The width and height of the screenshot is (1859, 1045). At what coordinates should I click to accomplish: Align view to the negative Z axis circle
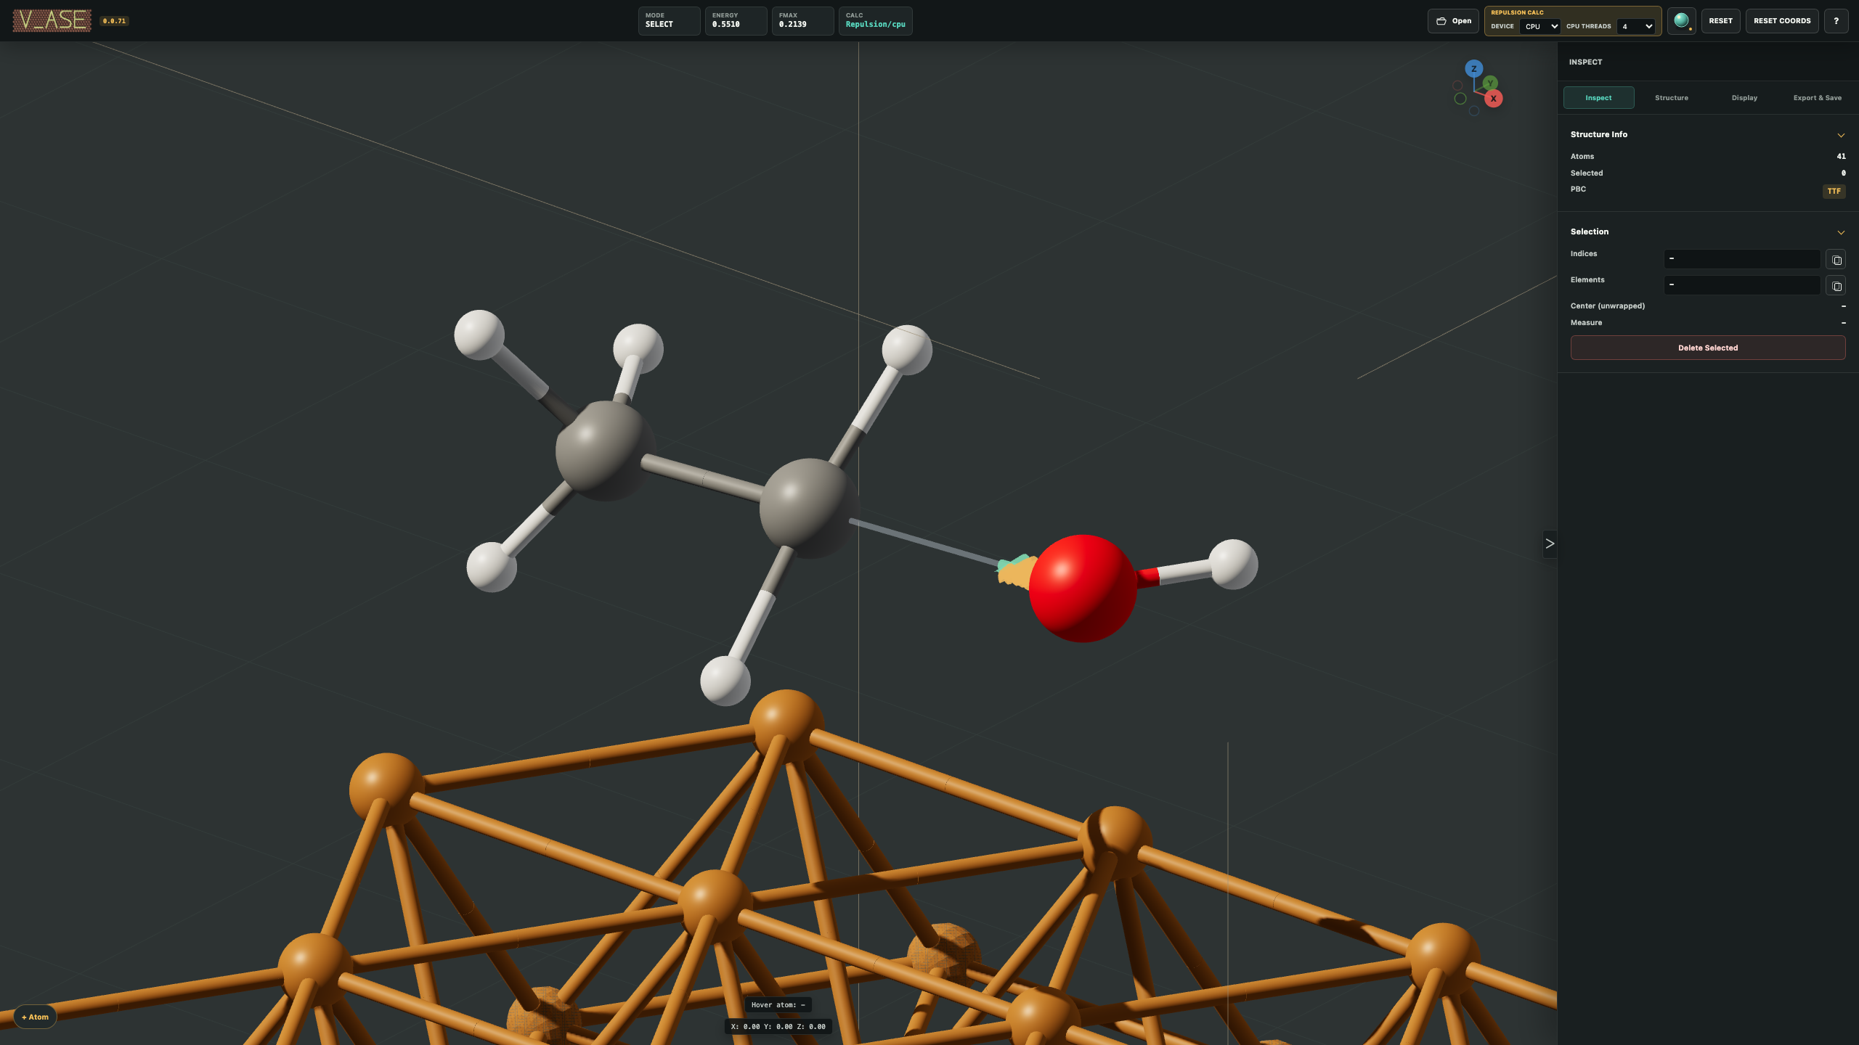pyautogui.click(x=1473, y=111)
